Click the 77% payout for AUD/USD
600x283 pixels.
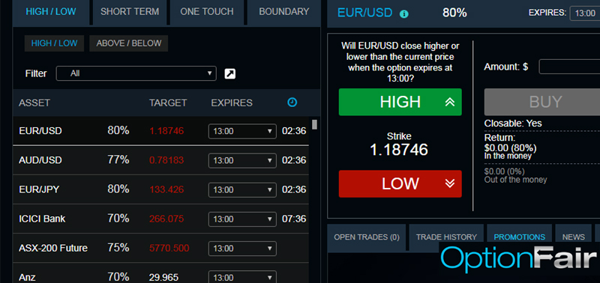(118, 159)
